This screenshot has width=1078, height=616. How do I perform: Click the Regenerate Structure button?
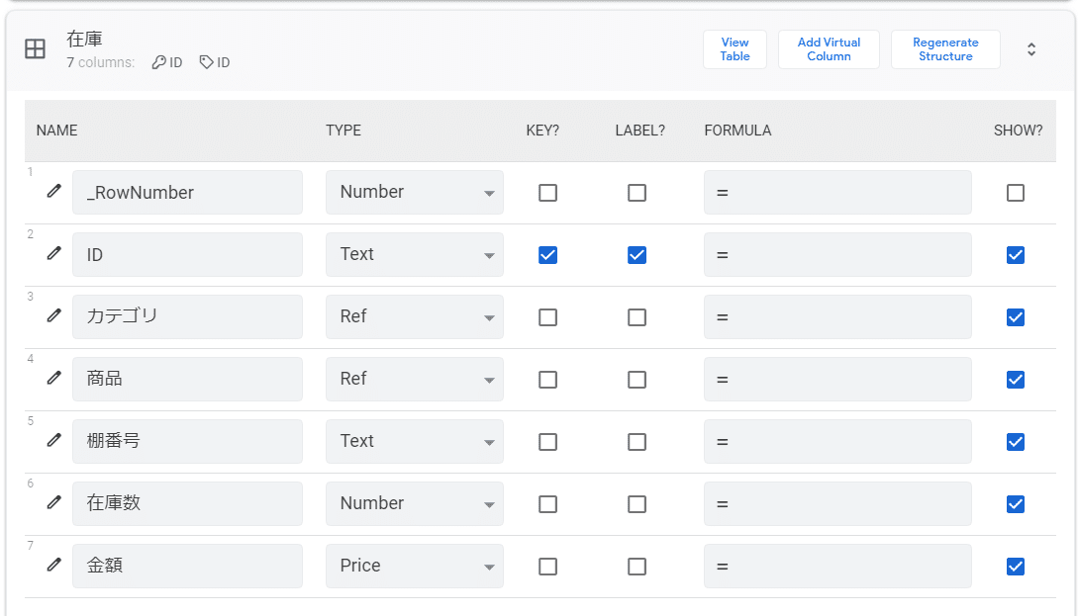pyautogui.click(x=944, y=49)
